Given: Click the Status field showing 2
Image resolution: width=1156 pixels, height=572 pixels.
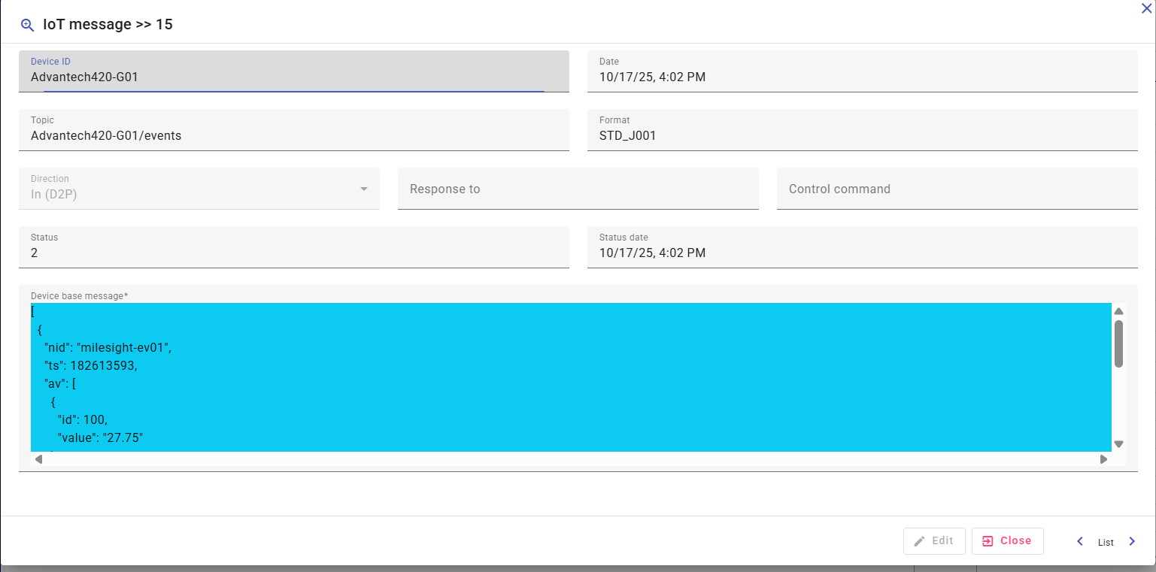Looking at the screenshot, I should click(293, 253).
